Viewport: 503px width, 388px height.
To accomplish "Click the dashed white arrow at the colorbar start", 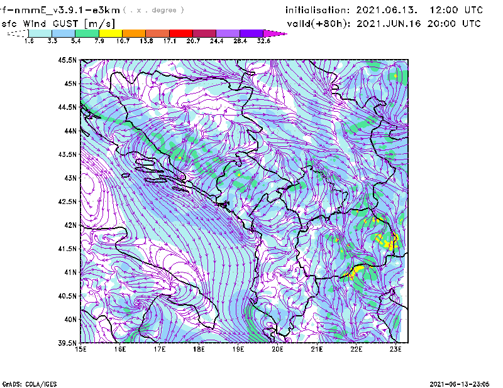I will pos(18,33).
